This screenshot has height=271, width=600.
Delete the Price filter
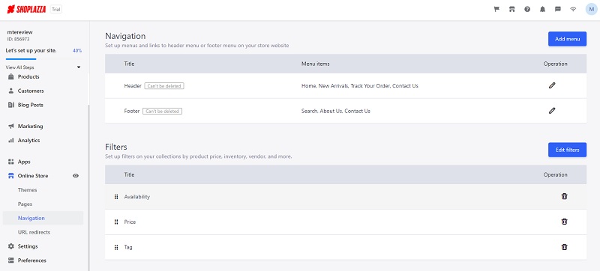click(564, 222)
